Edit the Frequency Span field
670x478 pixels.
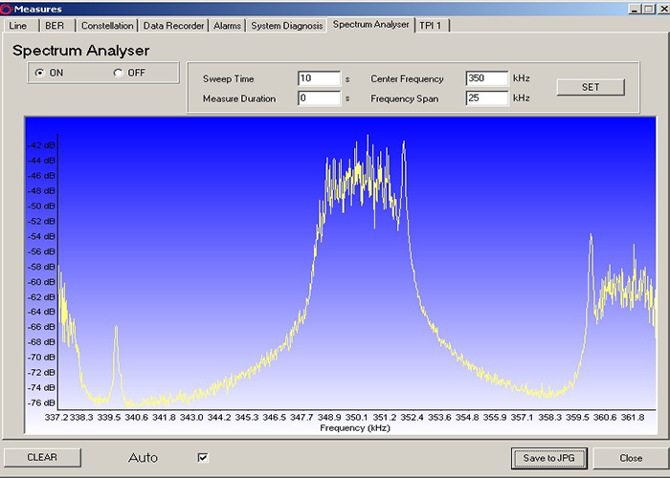(485, 98)
